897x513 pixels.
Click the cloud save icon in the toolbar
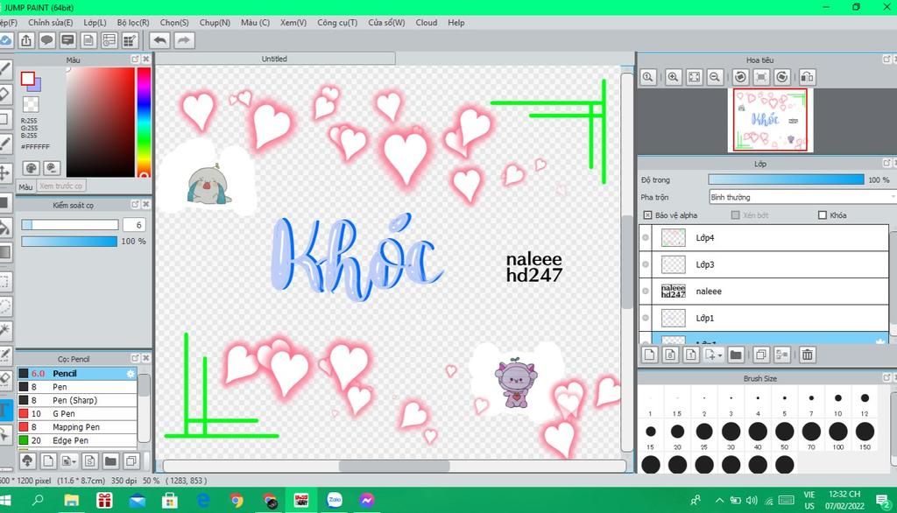(6, 40)
